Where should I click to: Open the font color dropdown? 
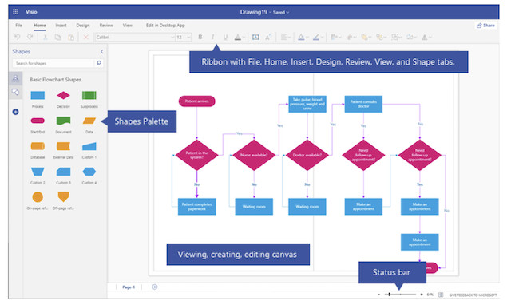244,38
